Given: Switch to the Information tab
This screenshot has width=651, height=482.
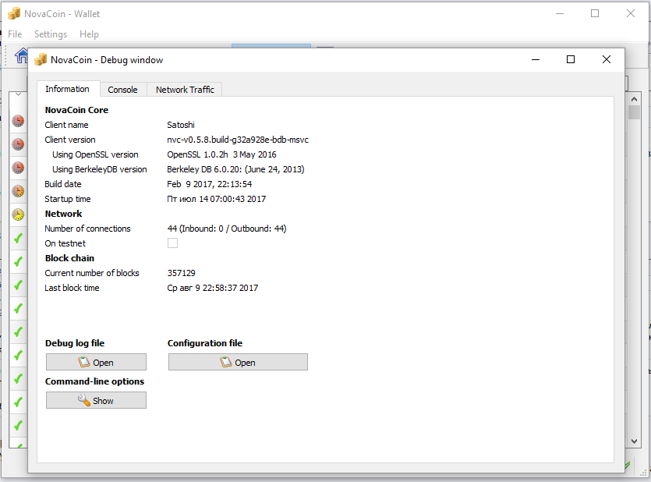Looking at the screenshot, I should point(67,89).
